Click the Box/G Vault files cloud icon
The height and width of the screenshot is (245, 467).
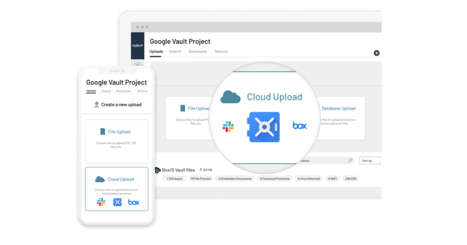click(x=157, y=170)
